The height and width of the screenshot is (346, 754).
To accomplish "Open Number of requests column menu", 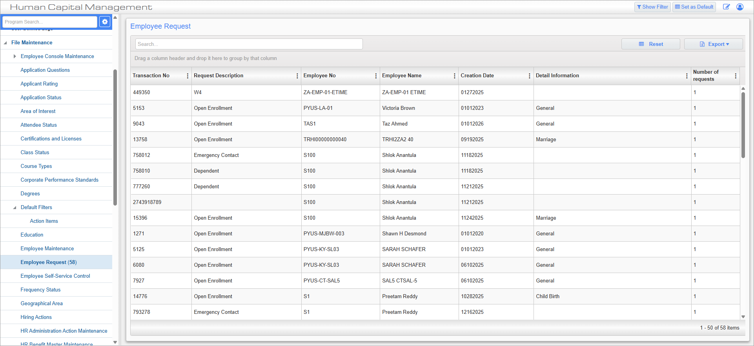I will pyautogui.click(x=736, y=76).
